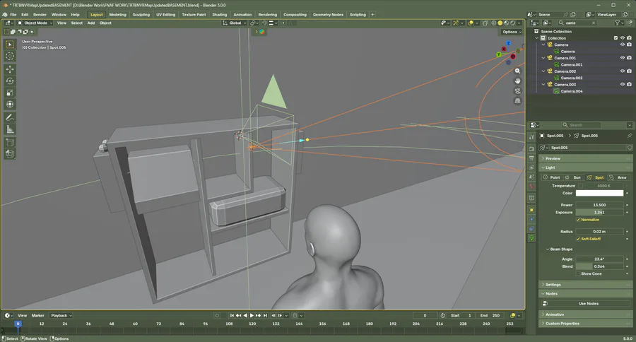
Task: Collapse Camera.001 in the outliner tree
Action: point(543,58)
